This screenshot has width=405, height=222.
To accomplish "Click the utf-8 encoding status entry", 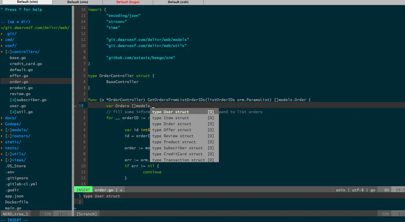I will coord(358,190).
